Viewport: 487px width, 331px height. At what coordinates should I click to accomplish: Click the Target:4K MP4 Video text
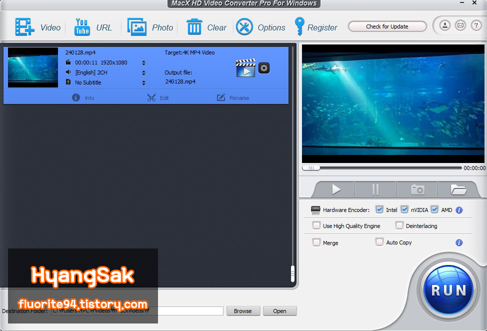click(189, 52)
